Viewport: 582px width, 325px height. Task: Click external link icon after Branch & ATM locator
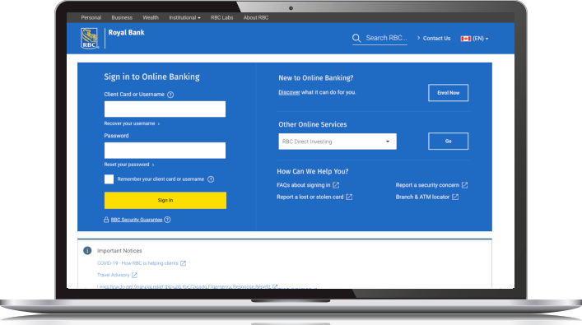coord(455,197)
